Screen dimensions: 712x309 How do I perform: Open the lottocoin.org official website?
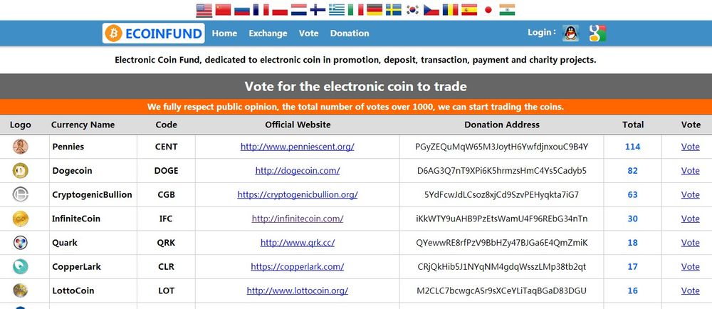coord(298,291)
